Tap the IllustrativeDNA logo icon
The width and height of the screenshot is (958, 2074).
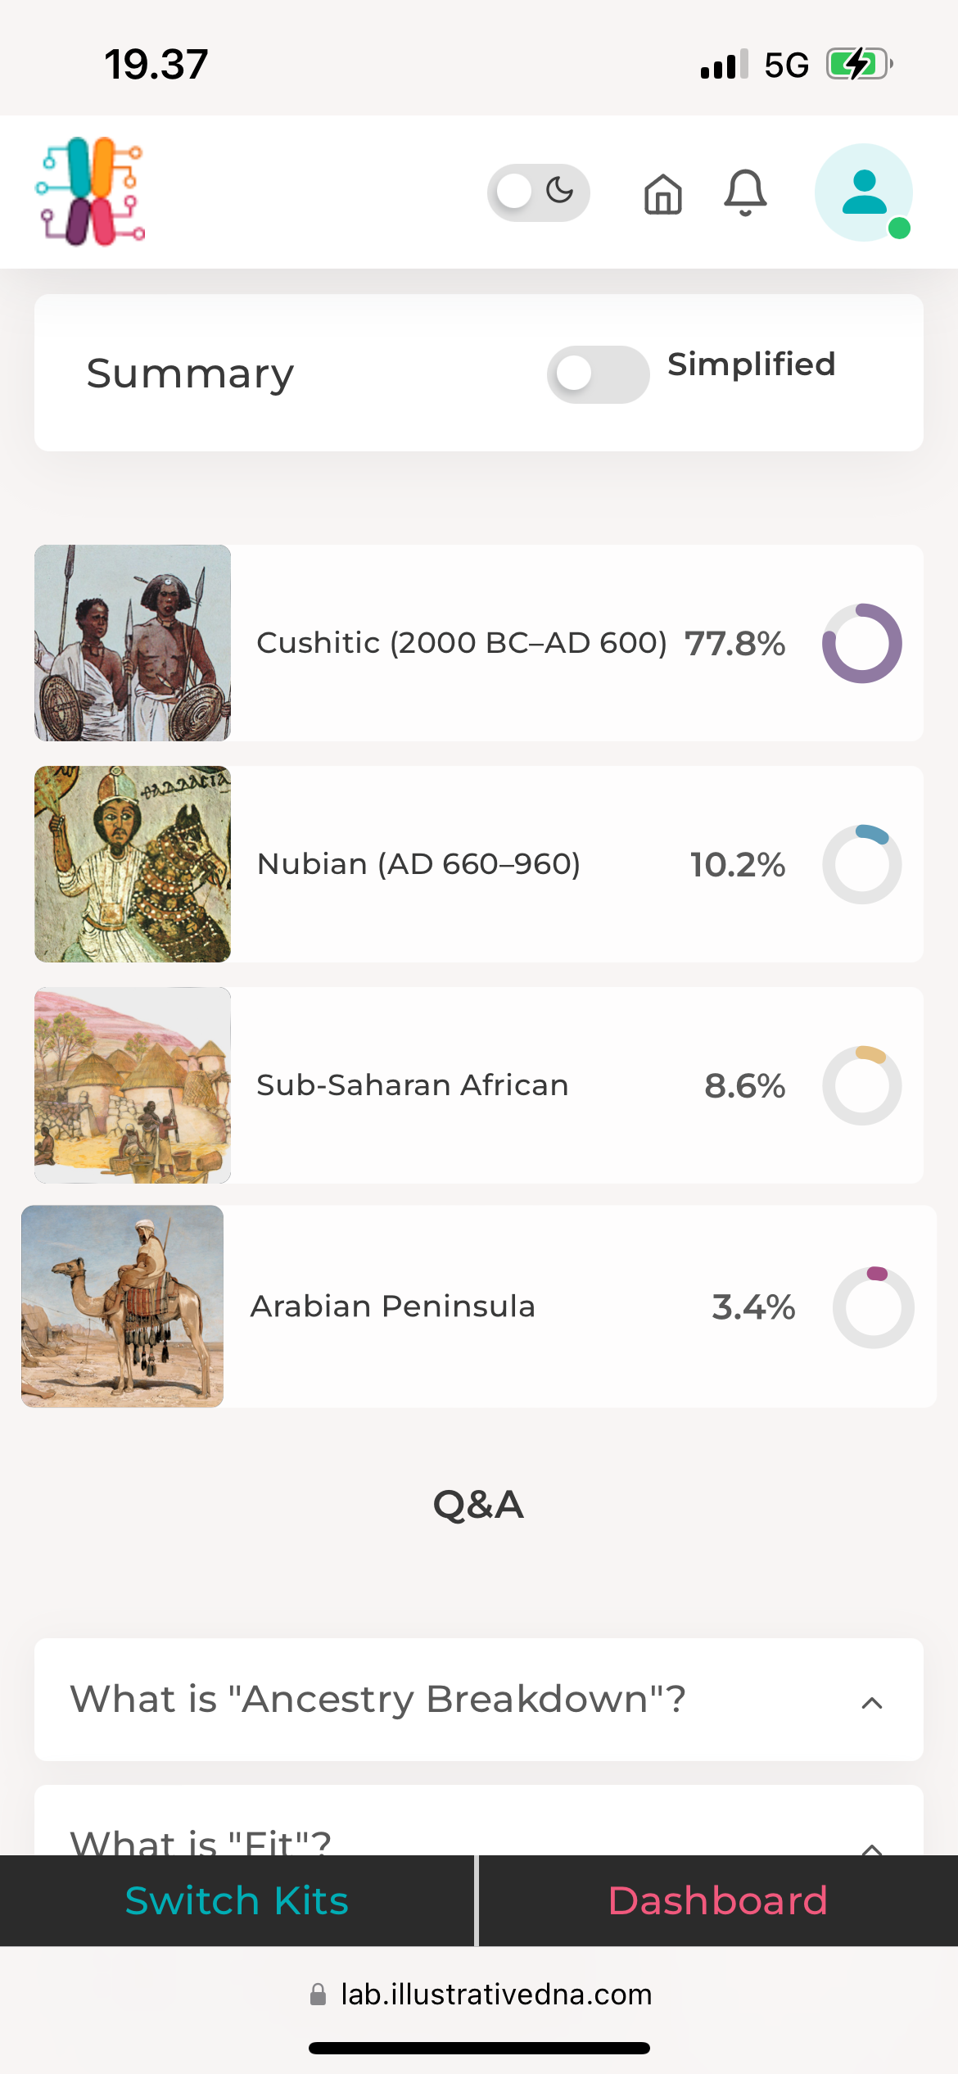click(x=90, y=192)
